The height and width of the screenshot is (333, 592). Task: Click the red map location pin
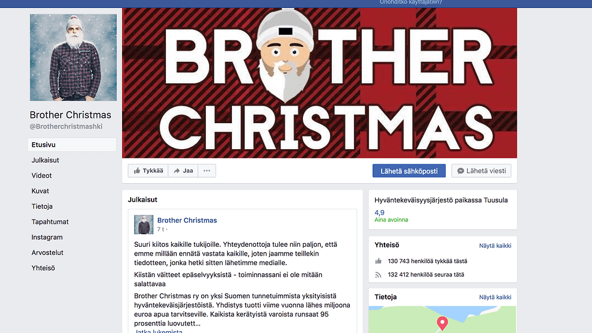pos(442,324)
